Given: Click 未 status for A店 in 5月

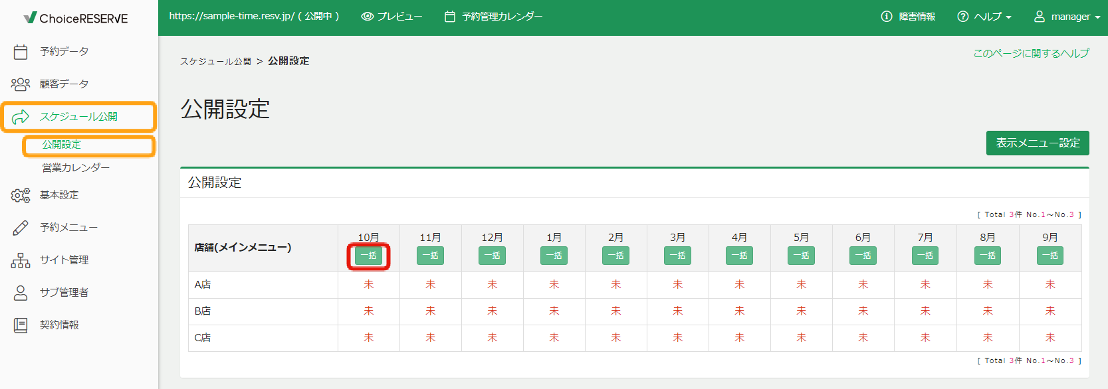Looking at the screenshot, I should (x=802, y=285).
